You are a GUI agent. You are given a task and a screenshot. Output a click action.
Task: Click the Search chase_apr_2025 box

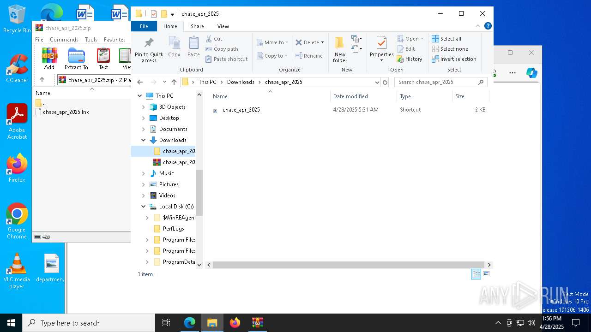click(440, 82)
